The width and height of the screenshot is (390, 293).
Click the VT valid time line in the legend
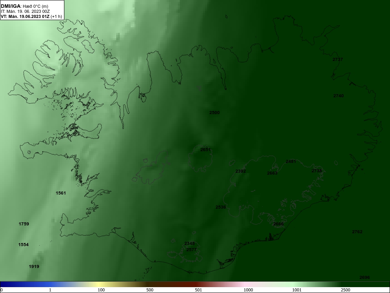point(31,17)
